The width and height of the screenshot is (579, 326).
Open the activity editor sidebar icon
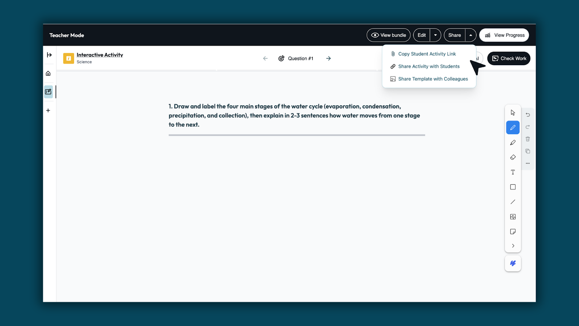[48, 92]
